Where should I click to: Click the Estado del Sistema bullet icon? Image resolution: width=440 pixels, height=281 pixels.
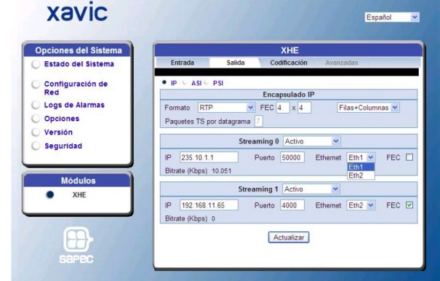[36, 64]
